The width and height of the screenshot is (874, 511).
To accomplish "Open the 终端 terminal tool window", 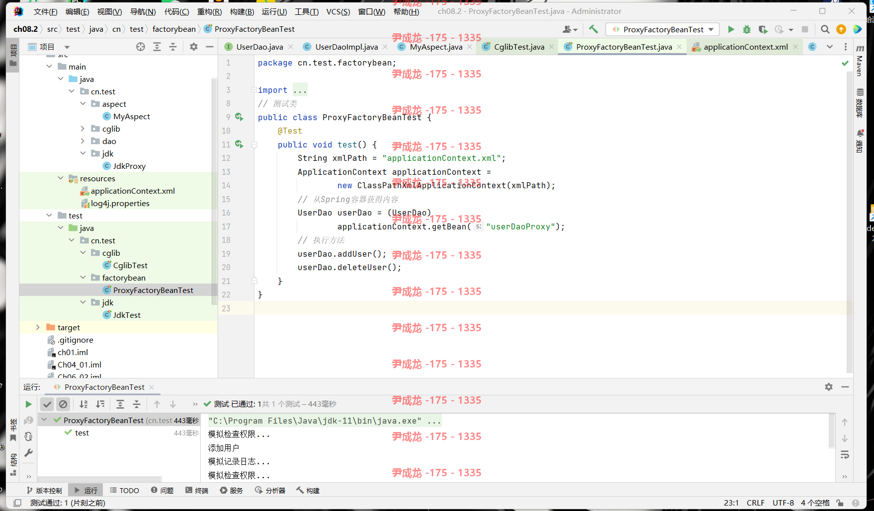I will (196, 491).
